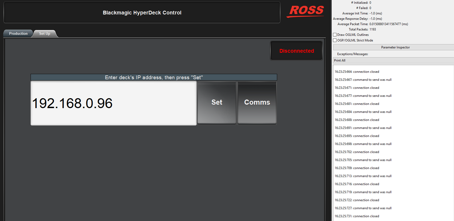The image size is (454, 221).
Task: Click the Blackmagic HyperDeck Control title
Action: click(x=142, y=13)
